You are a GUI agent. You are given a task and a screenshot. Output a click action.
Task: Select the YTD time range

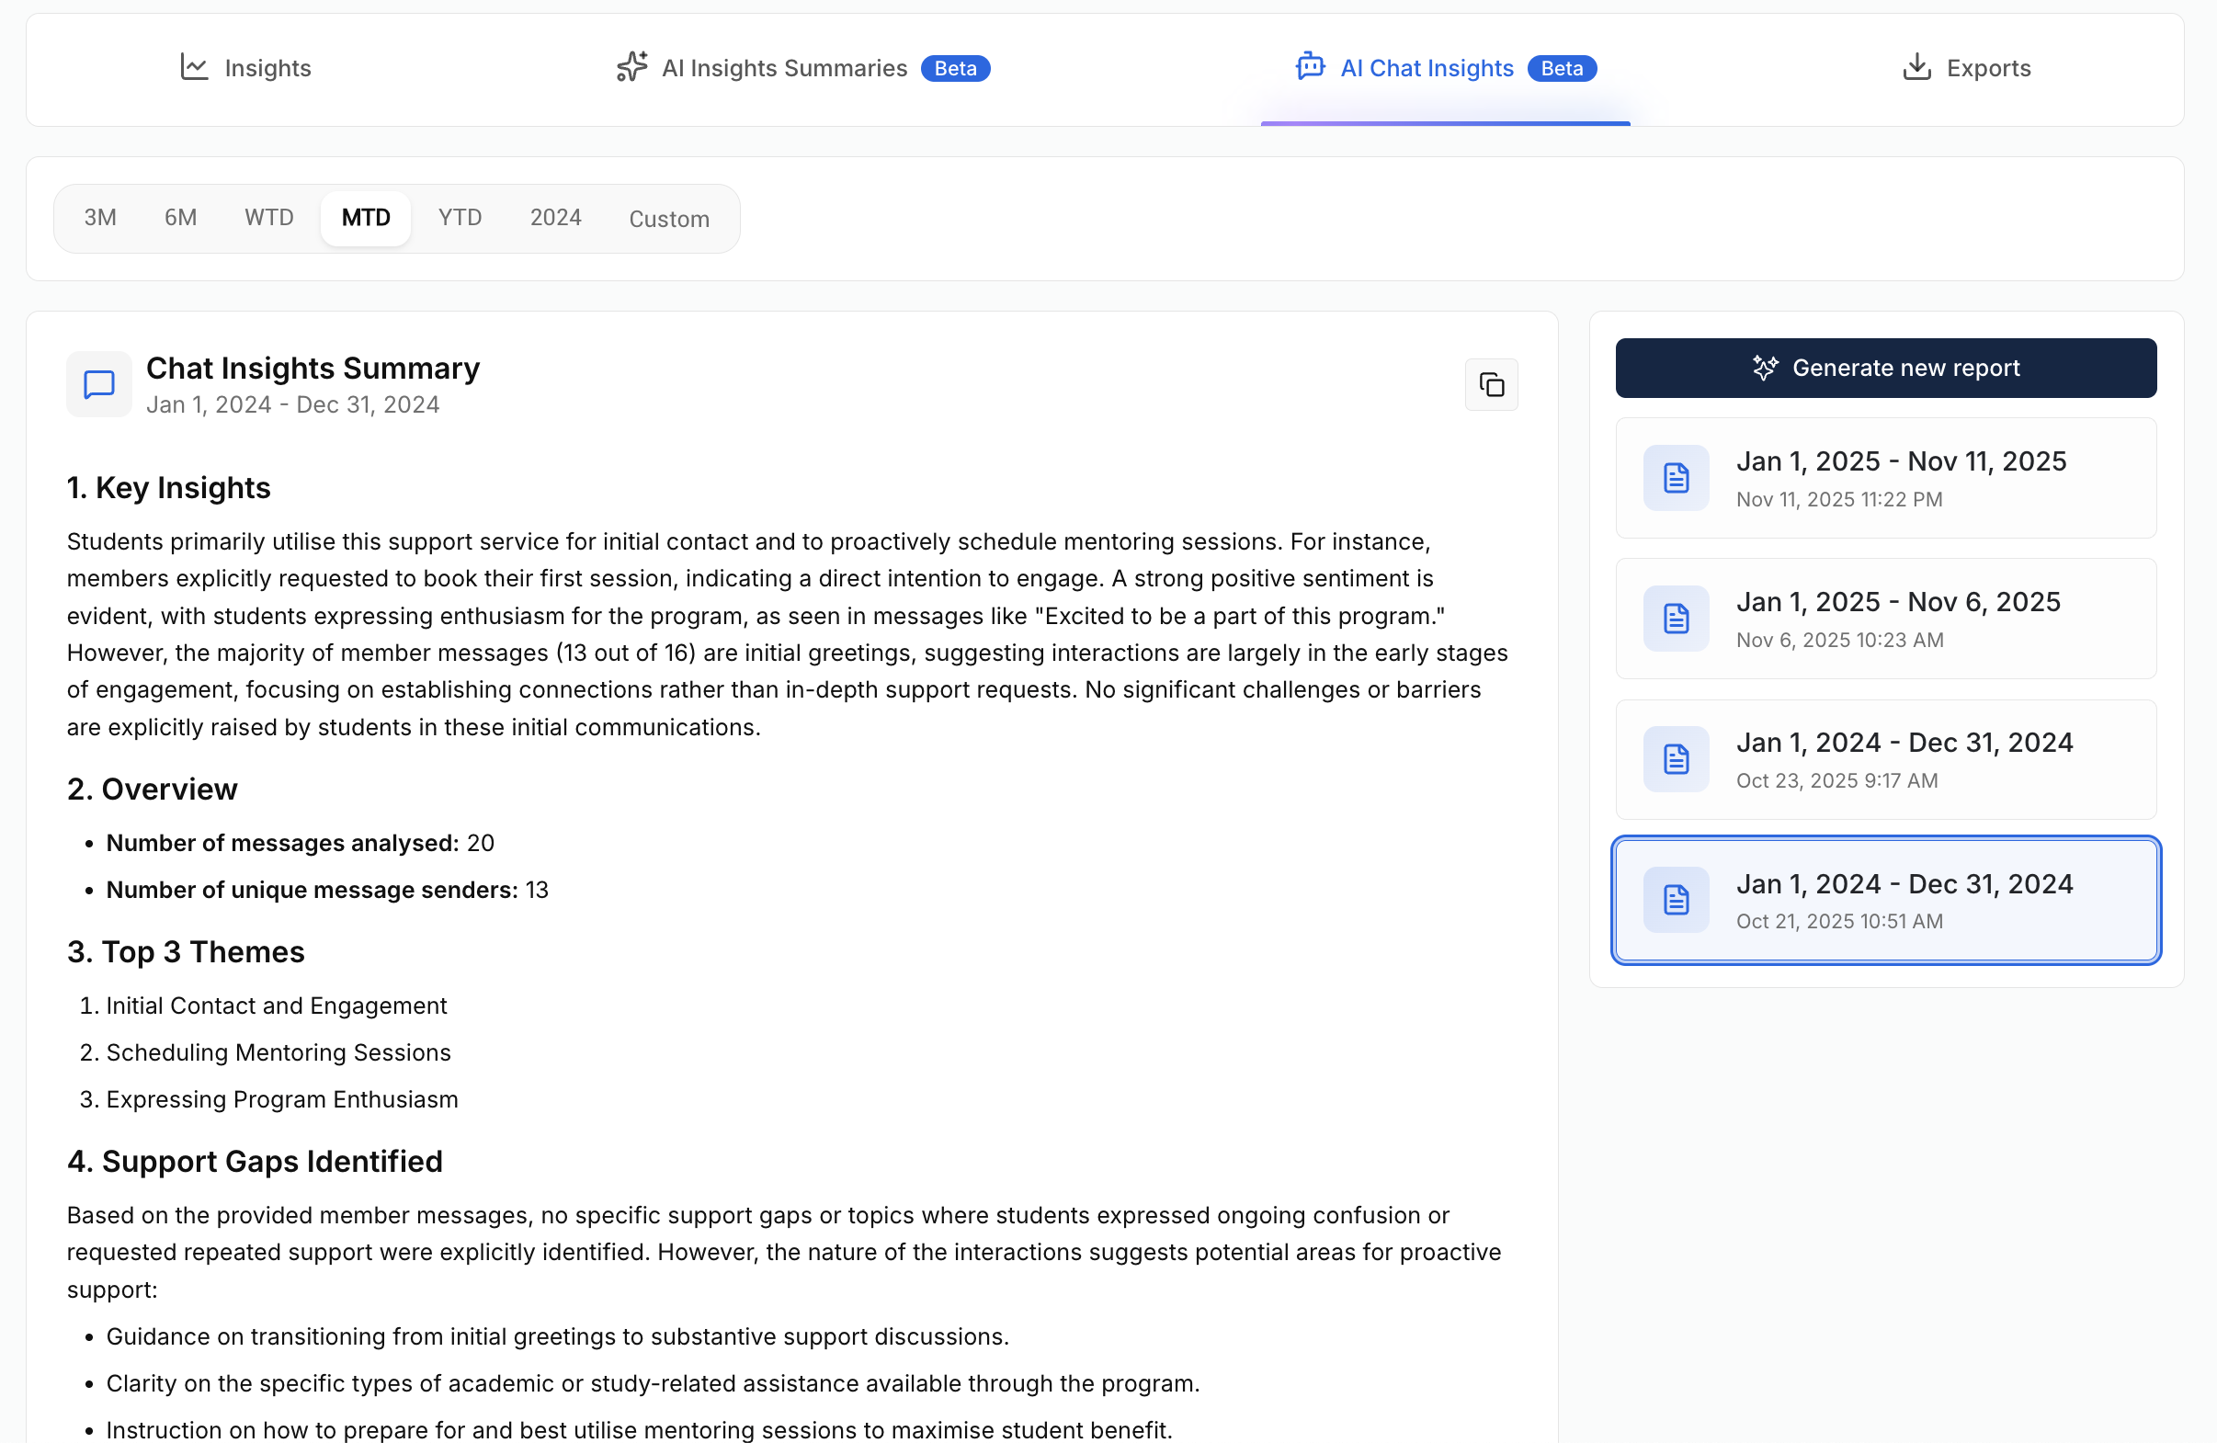click(460, 218)
